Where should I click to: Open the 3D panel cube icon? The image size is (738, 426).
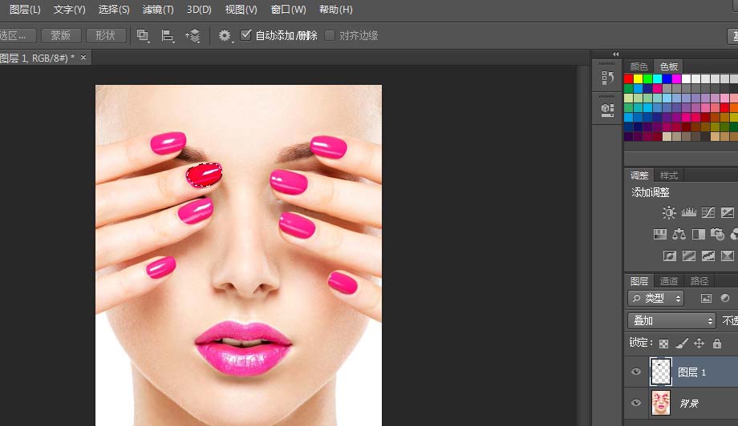point(607,110)
